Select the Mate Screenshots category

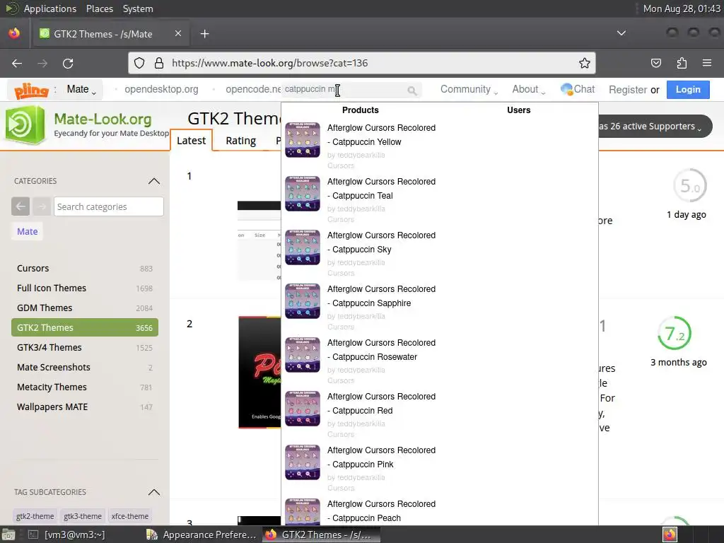pos(85,367)
